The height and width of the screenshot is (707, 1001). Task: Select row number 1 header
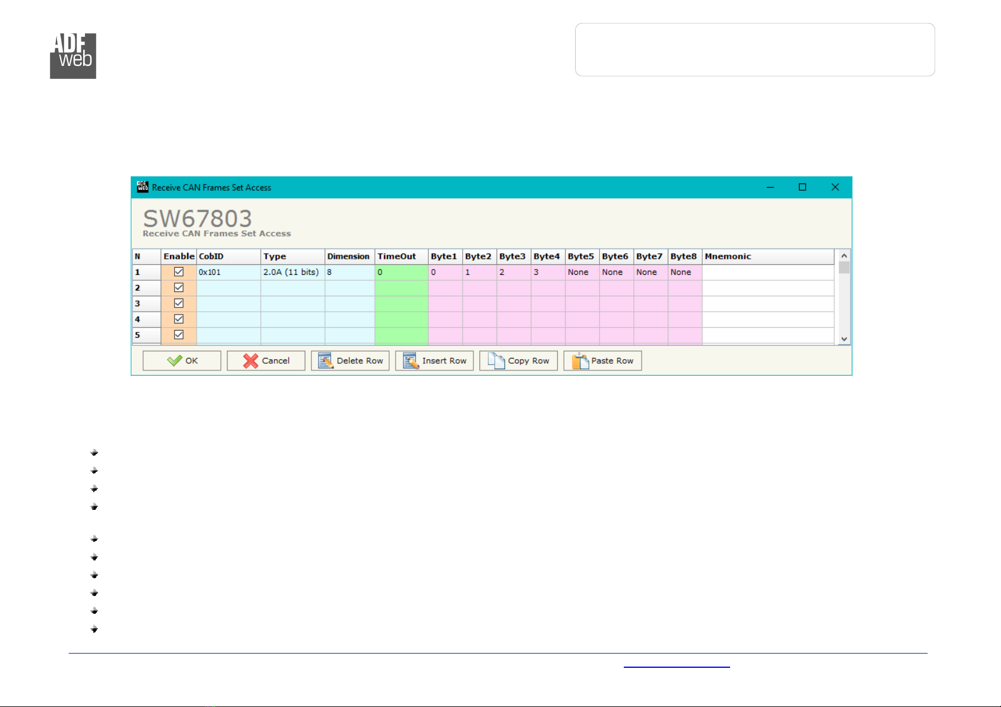(x=147, y=272)
